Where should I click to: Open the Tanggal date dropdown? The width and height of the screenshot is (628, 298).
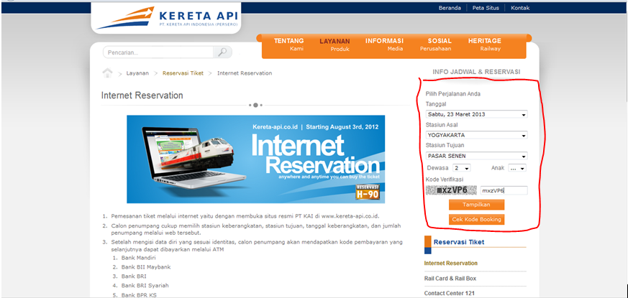[476, 114]
